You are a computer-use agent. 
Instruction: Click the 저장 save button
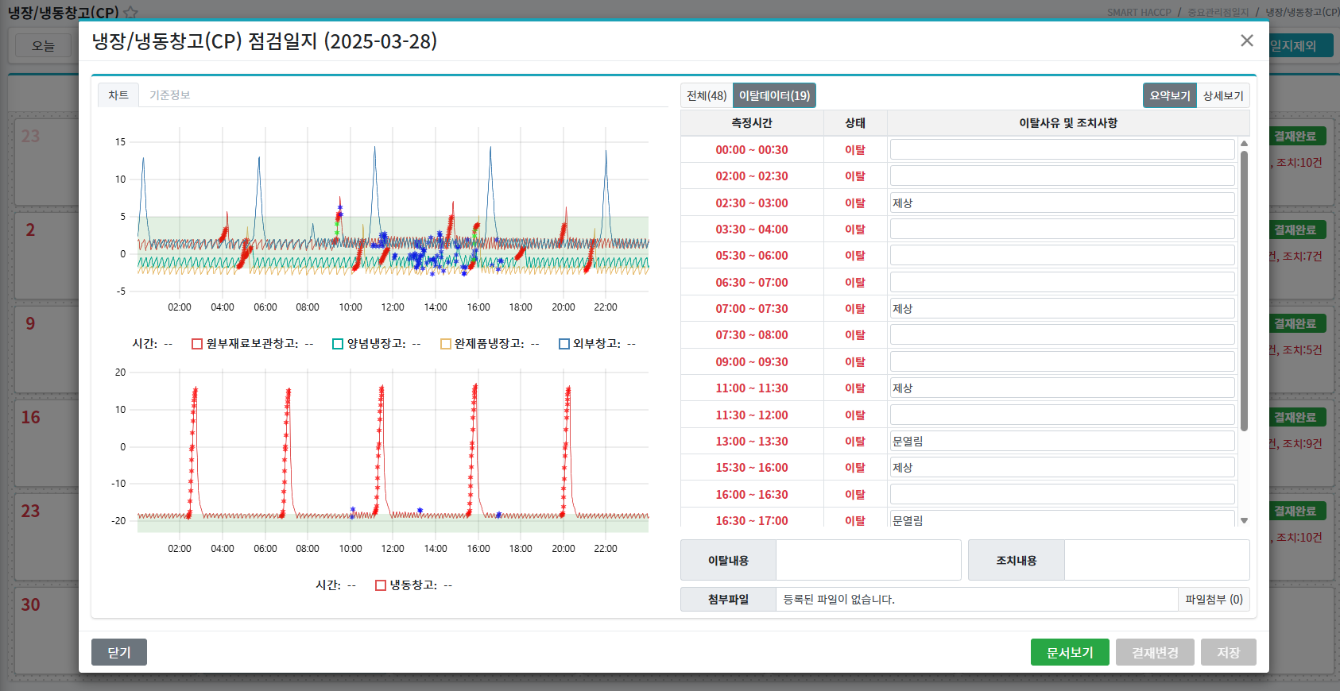click(x=1229, y=652)
